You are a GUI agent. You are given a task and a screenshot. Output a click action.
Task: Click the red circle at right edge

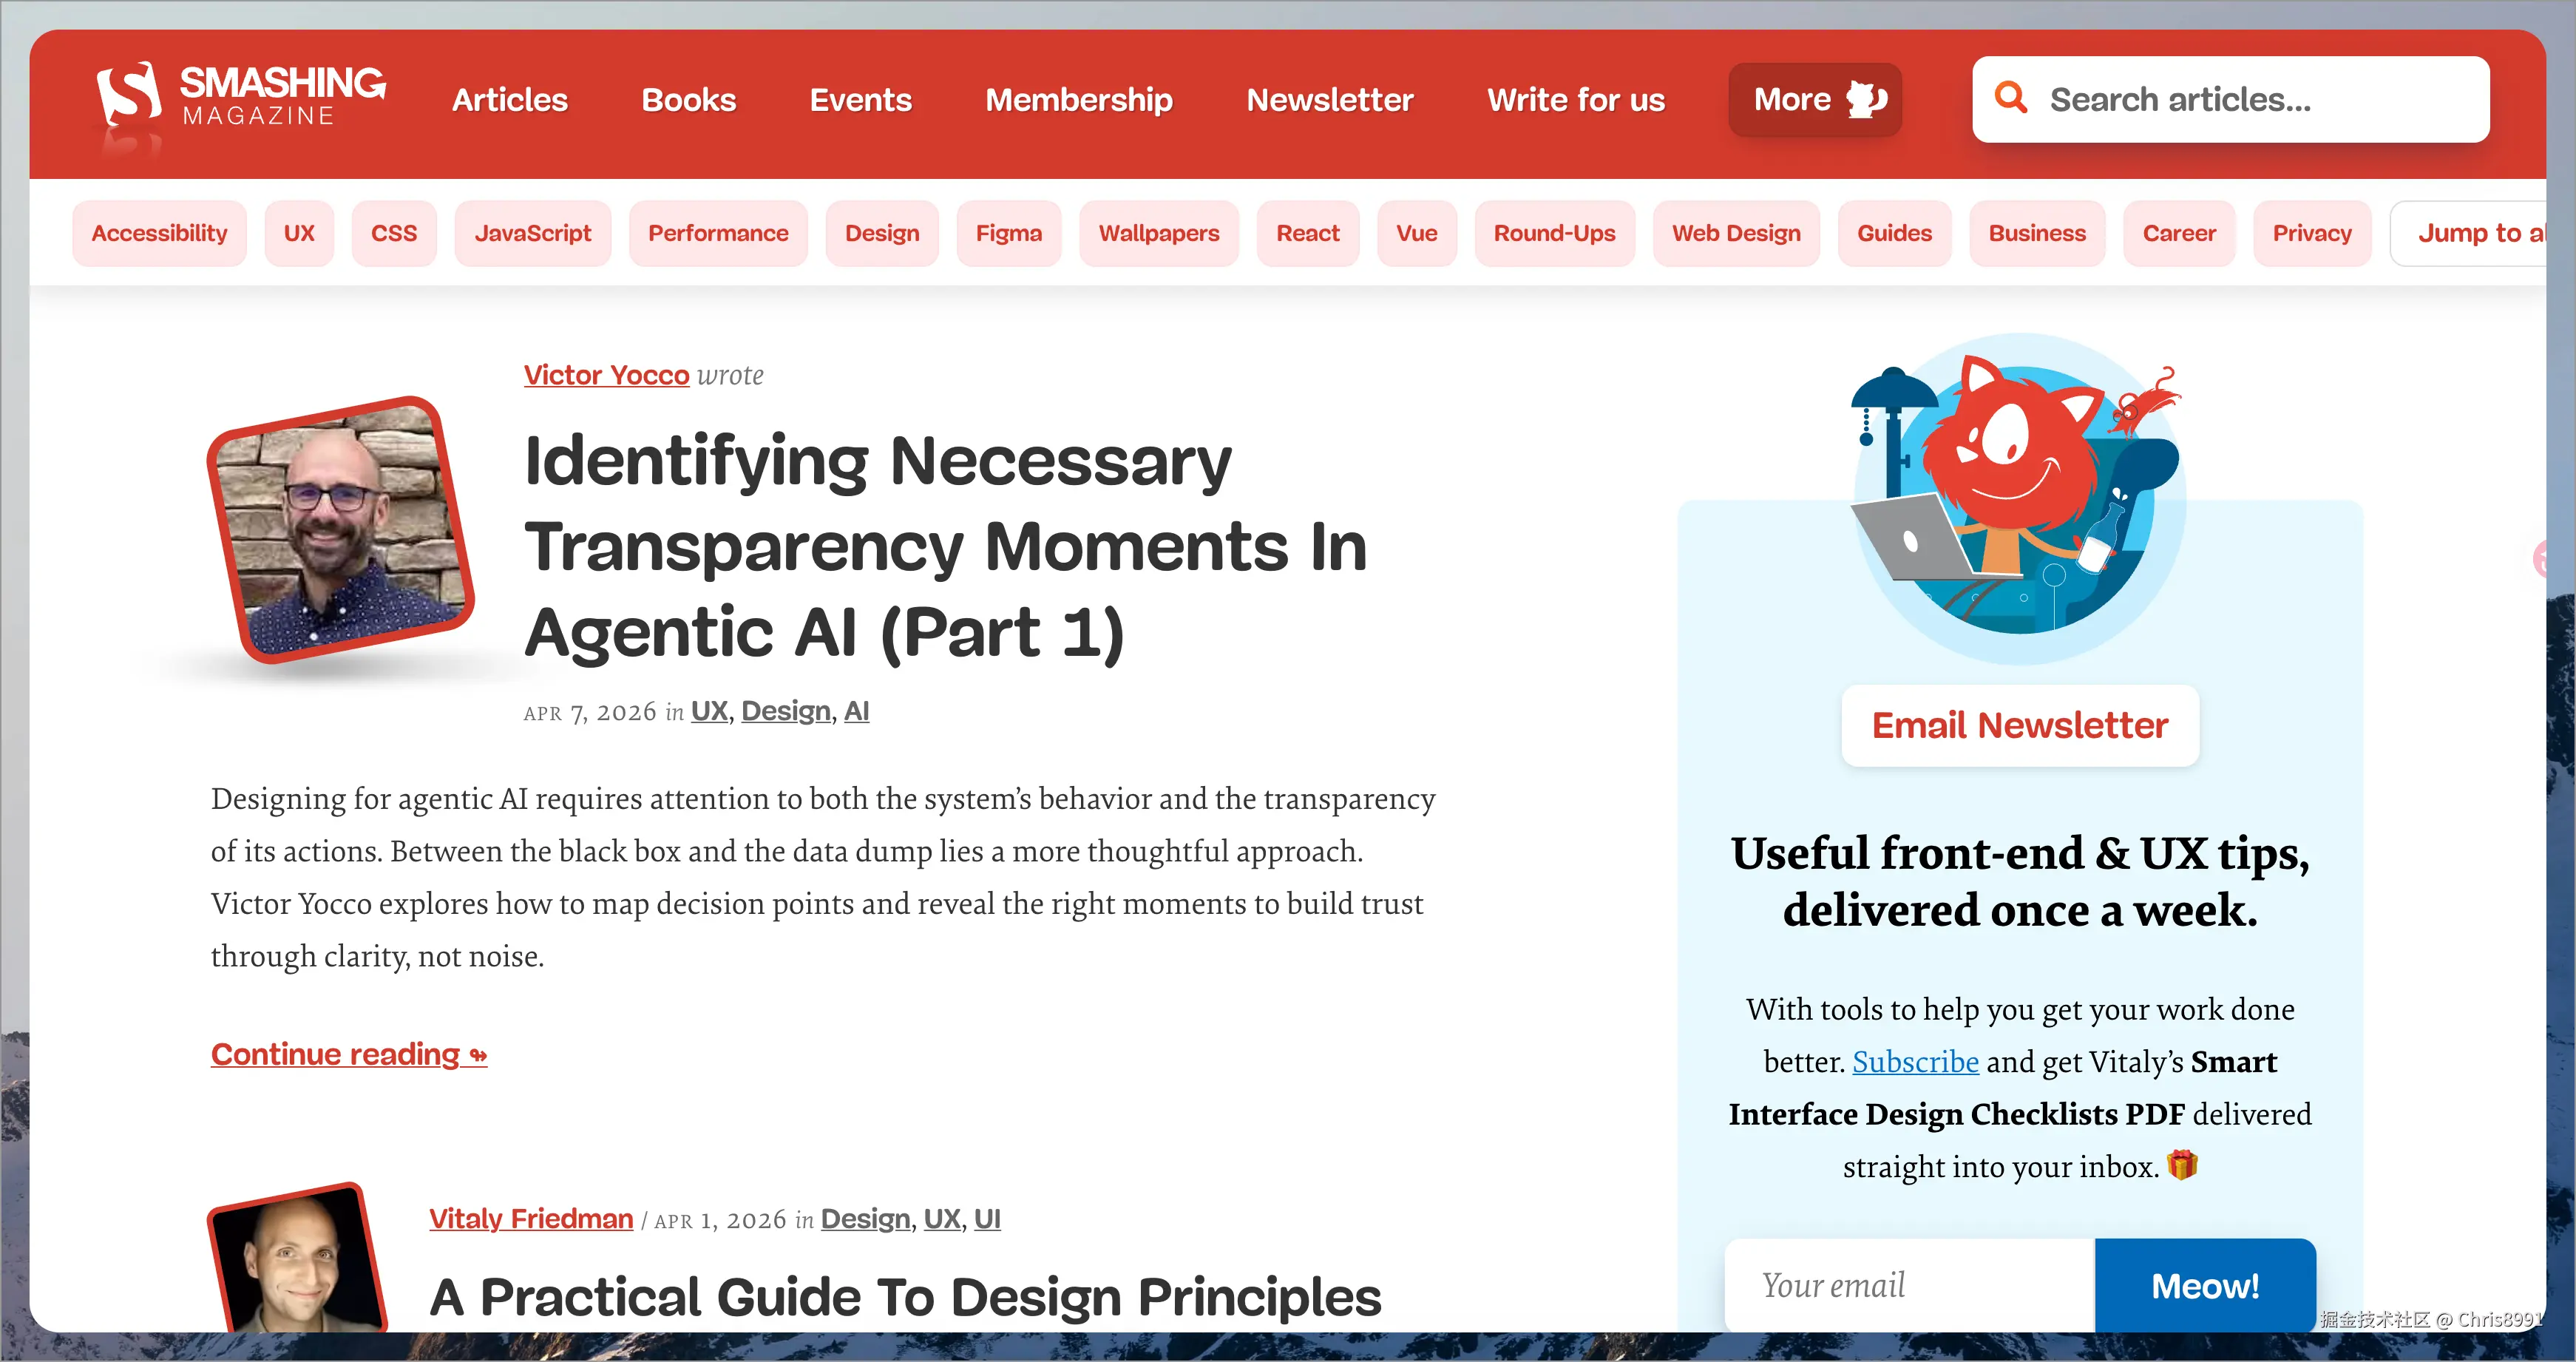(2541, 559)
